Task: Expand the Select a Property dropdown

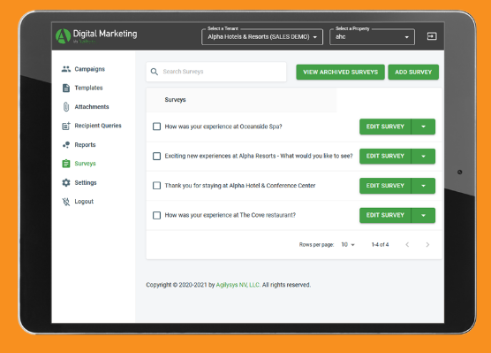Action: click(x=373, y=37)
